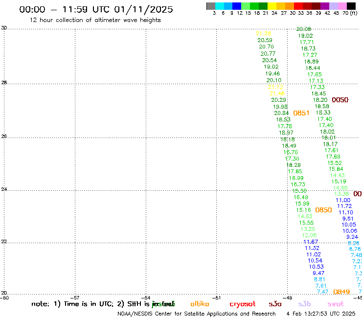362x318 pixels.
Task: Click the 17.69 wave height reading
Action: point(333,157)
